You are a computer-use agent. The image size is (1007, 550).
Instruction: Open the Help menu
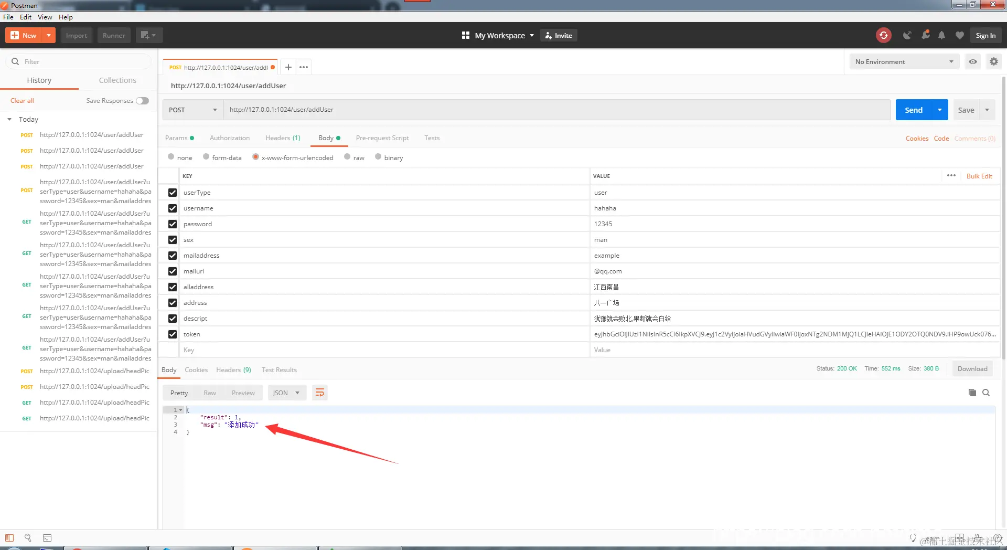point(66,17)
